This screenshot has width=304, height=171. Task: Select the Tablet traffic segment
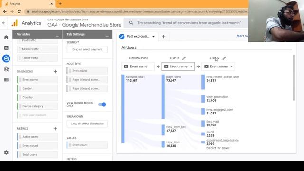(x=38, y=58)
